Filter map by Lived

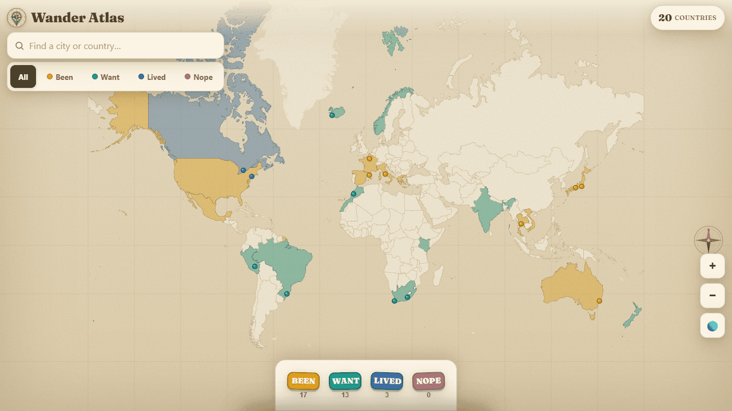152,77
